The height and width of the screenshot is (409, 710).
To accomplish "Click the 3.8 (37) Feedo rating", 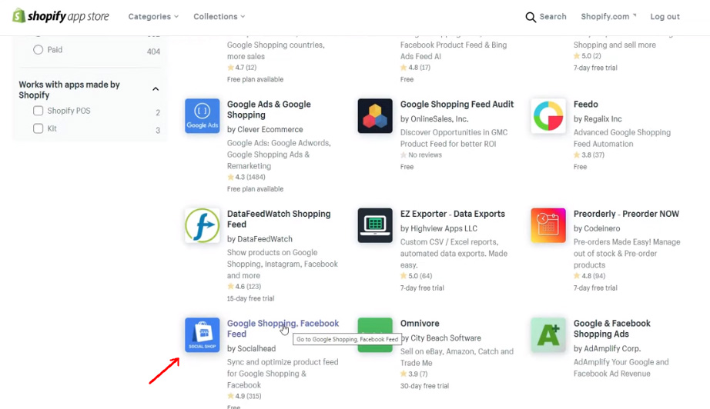I will click(588, 155).
